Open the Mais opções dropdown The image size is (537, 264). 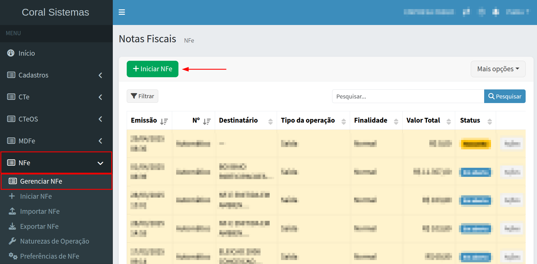tap(498, 69)
